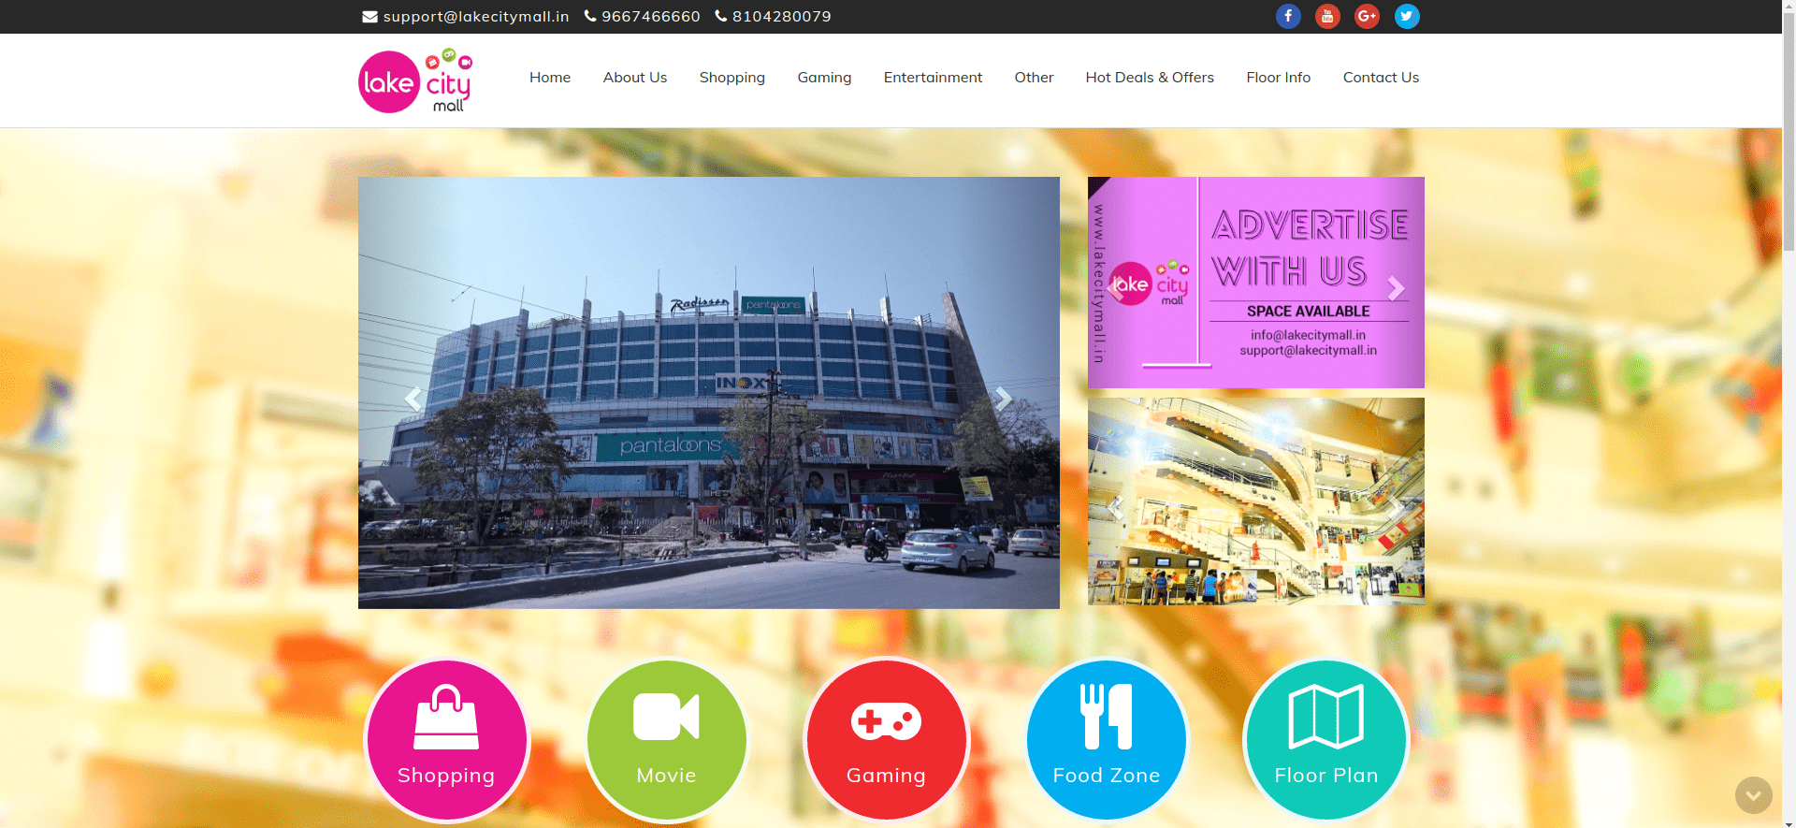Click the mall interior photo thumbnail
The height and width of the screenshot is (828, 1796).
pos(1255,501)
